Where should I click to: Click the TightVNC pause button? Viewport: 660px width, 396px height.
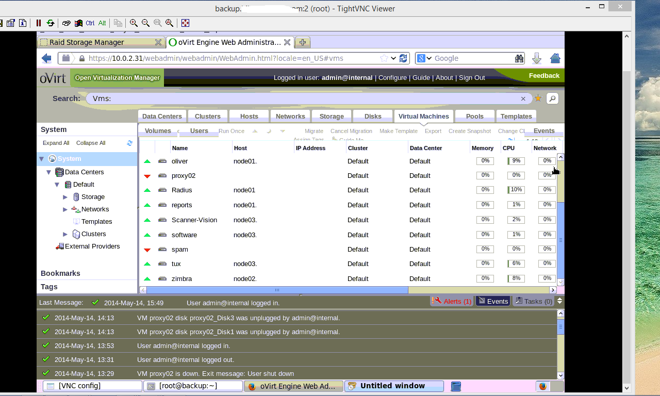[x=39, y=23]
